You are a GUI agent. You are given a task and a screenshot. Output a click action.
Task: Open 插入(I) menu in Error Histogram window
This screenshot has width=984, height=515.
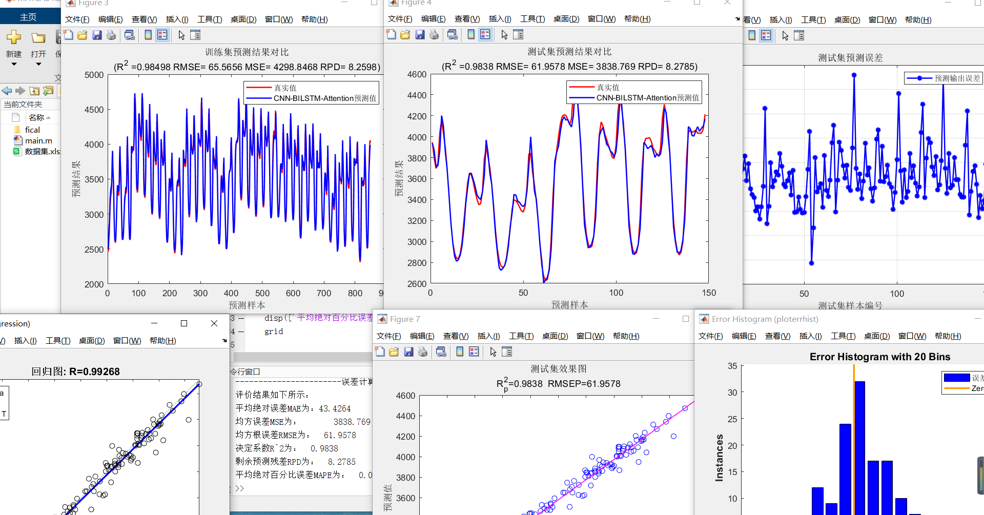coord(810,336)
